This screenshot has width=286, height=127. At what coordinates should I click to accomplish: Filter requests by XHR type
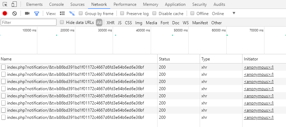(x=111, y=23)
